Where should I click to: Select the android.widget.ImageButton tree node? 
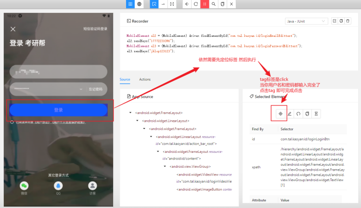click(204, 189)
